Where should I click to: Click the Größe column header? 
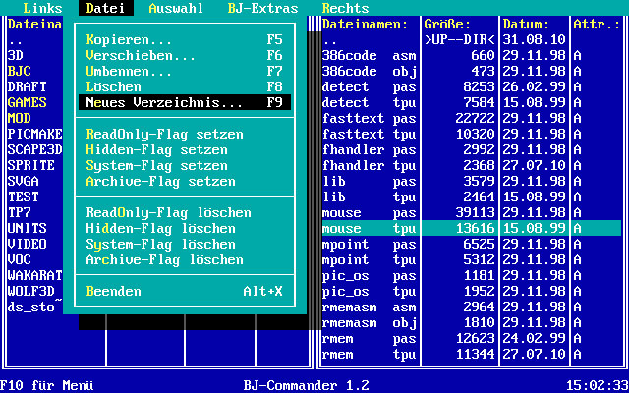pyautogui.click(x=447, y=24)
